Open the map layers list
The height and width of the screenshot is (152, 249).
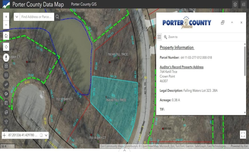point(235,4)
